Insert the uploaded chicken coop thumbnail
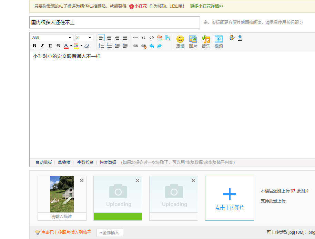Viewport: 315px width, 239px height. [x=62, y=194]
